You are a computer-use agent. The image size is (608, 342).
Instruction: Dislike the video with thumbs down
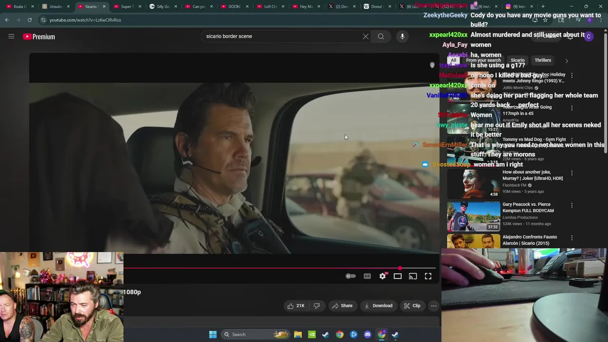317,306
